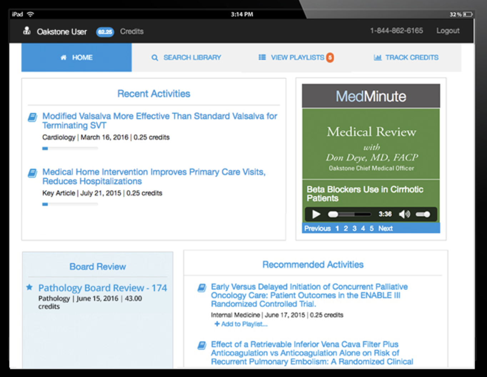487x377 pixels.
Task: Click book icon beside Medical Home Intervention
Action: coord(32,173)
